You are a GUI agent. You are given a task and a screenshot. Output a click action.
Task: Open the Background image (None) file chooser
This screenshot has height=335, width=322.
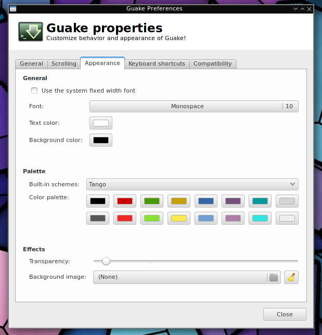187,277
